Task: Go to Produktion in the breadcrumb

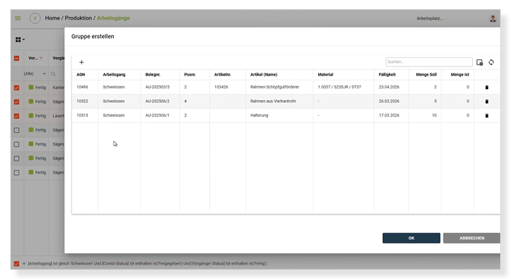Action: coord(78,18)
